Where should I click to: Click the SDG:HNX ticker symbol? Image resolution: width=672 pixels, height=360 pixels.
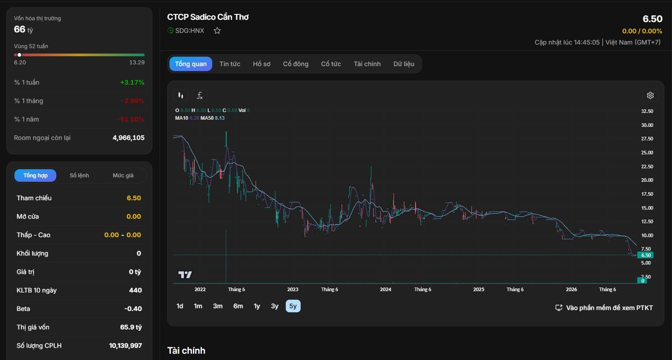[x=190, y=31]
